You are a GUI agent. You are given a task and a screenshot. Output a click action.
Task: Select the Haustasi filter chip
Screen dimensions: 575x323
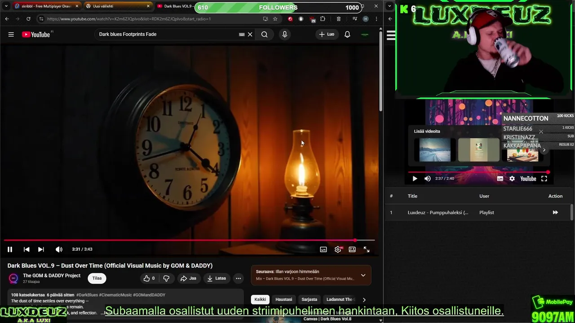pyautogui.click(x=283, y=300)
